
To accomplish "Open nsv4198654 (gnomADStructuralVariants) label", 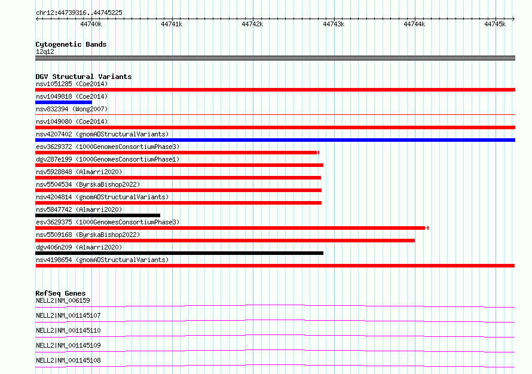I will pos(102,260).
